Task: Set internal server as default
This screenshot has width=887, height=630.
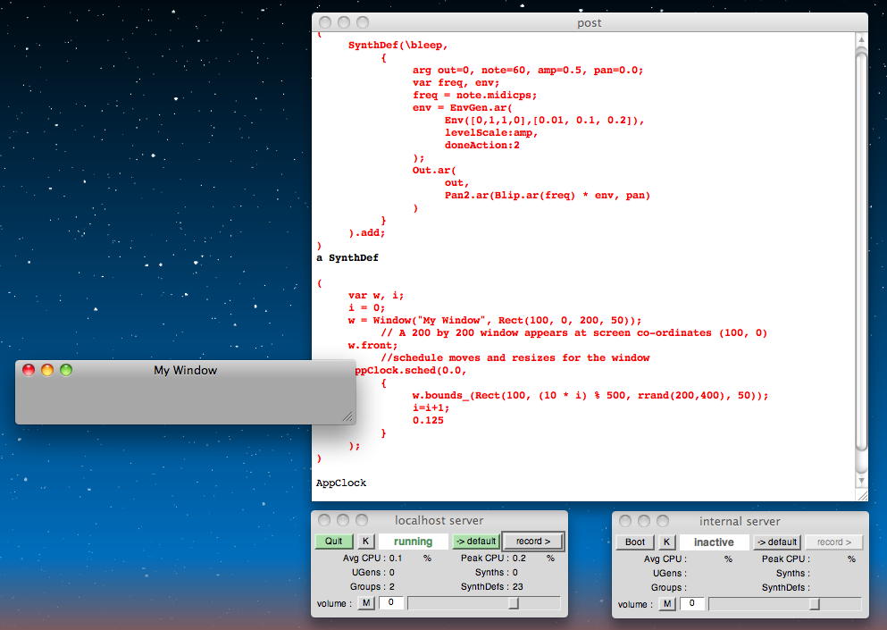Action: (x=777, y=542)
